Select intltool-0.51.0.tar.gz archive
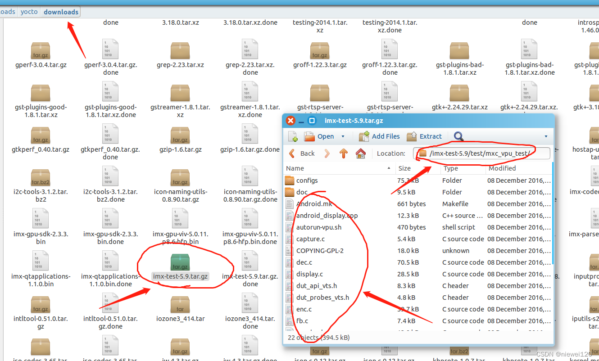Viewport: 599px width, 361px height. coord(41,313)
